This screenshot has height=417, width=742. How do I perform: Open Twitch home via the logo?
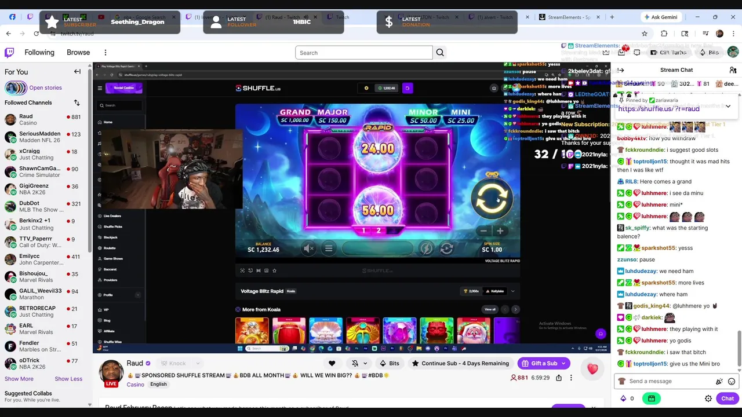pos(9,53)
